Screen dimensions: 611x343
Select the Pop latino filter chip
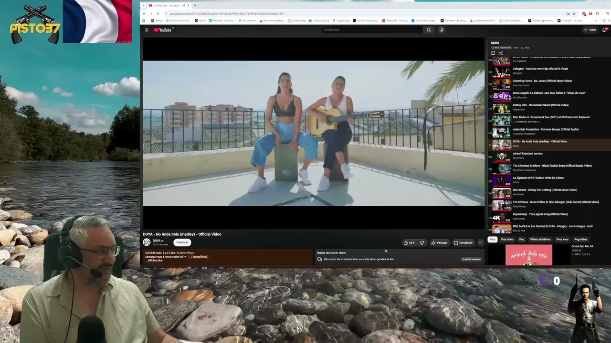(x=507, y=239)
